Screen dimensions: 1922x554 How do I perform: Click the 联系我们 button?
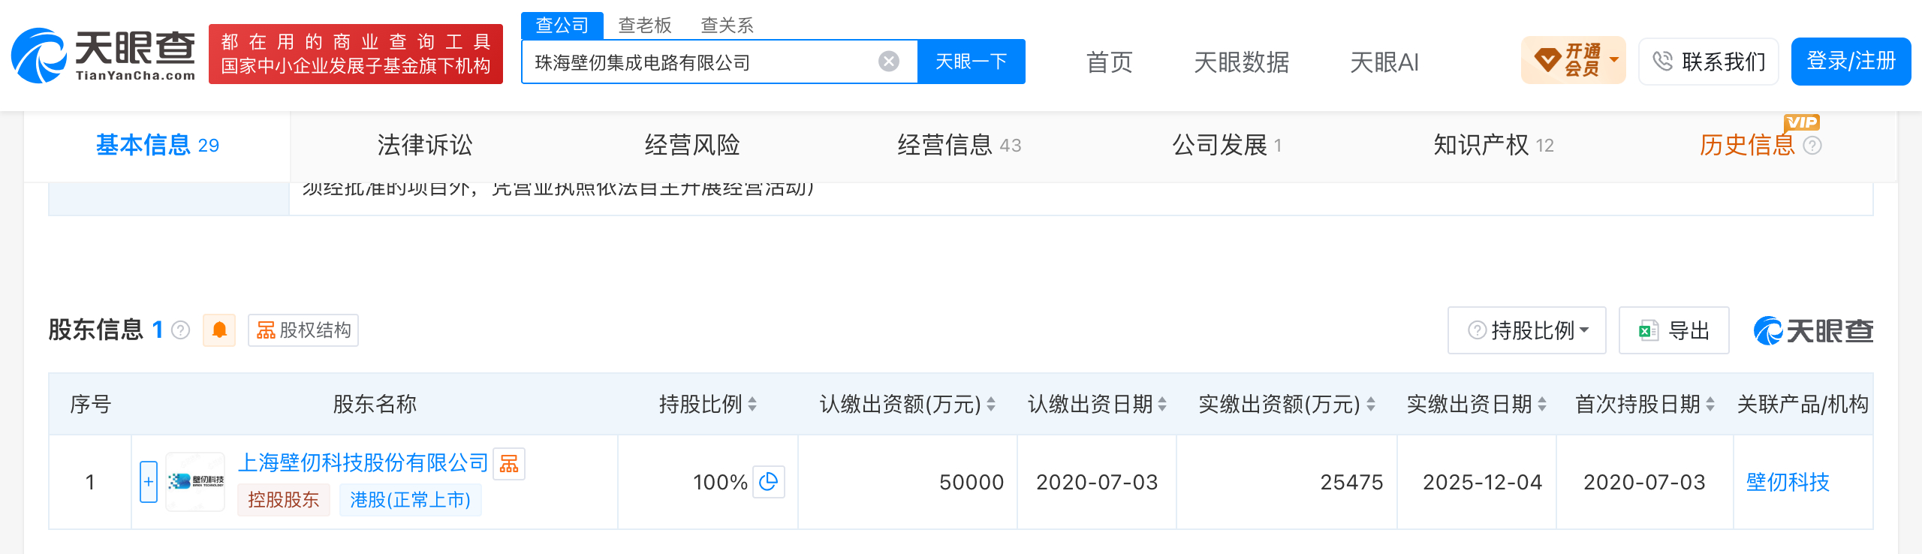tap(1709, 62)
